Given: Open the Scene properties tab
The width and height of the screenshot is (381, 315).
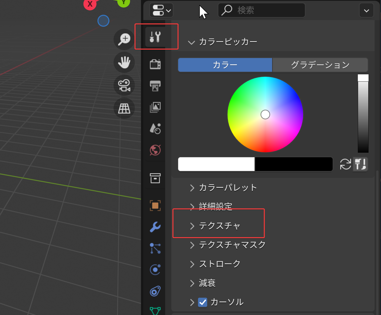Looking at the screenshot, I should (155, 128).
